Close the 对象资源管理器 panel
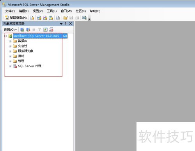 click(x=71, y=23)
